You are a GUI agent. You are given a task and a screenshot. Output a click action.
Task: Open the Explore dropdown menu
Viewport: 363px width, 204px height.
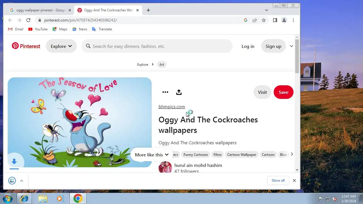point(61,46)
